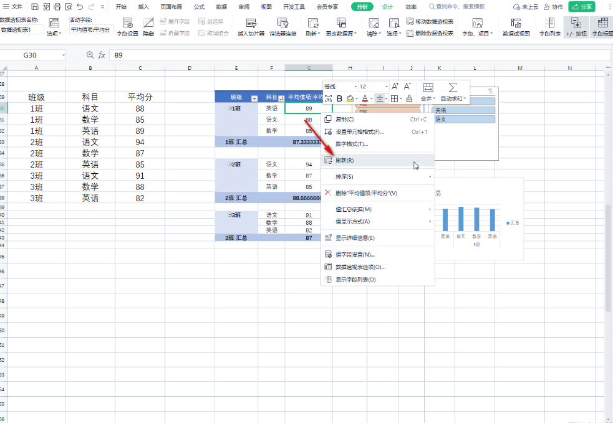Click the 数据透视图 (PivotChart) icon in the ribbon
Image resolution: width=613 pixels, height=423 pixels.
pyautogui.click(x=516, y=26)
